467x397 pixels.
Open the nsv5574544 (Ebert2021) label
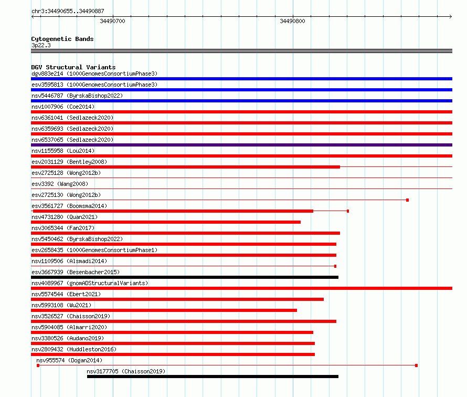pyautogui.click(x=66, y=294)
